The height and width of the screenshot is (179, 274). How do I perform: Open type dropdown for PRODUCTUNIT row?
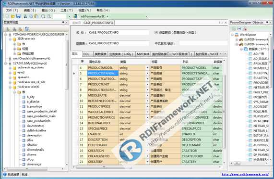click(147, 84)
